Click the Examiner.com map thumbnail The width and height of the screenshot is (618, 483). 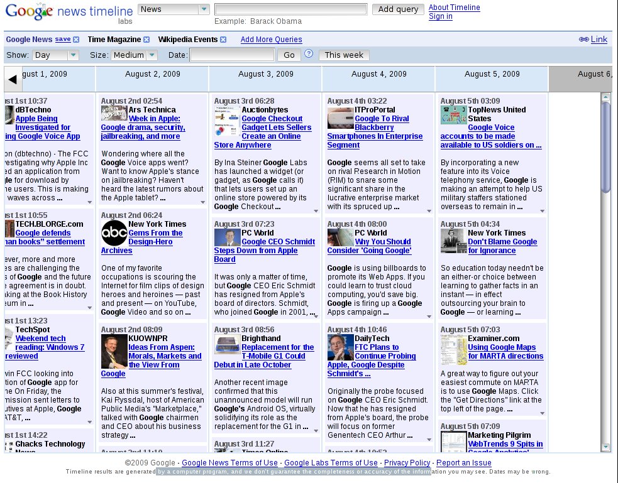click(453, 350)
